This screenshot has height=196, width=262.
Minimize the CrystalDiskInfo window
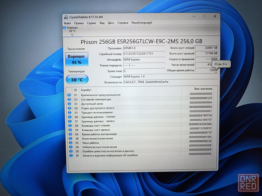pos(194,16)
